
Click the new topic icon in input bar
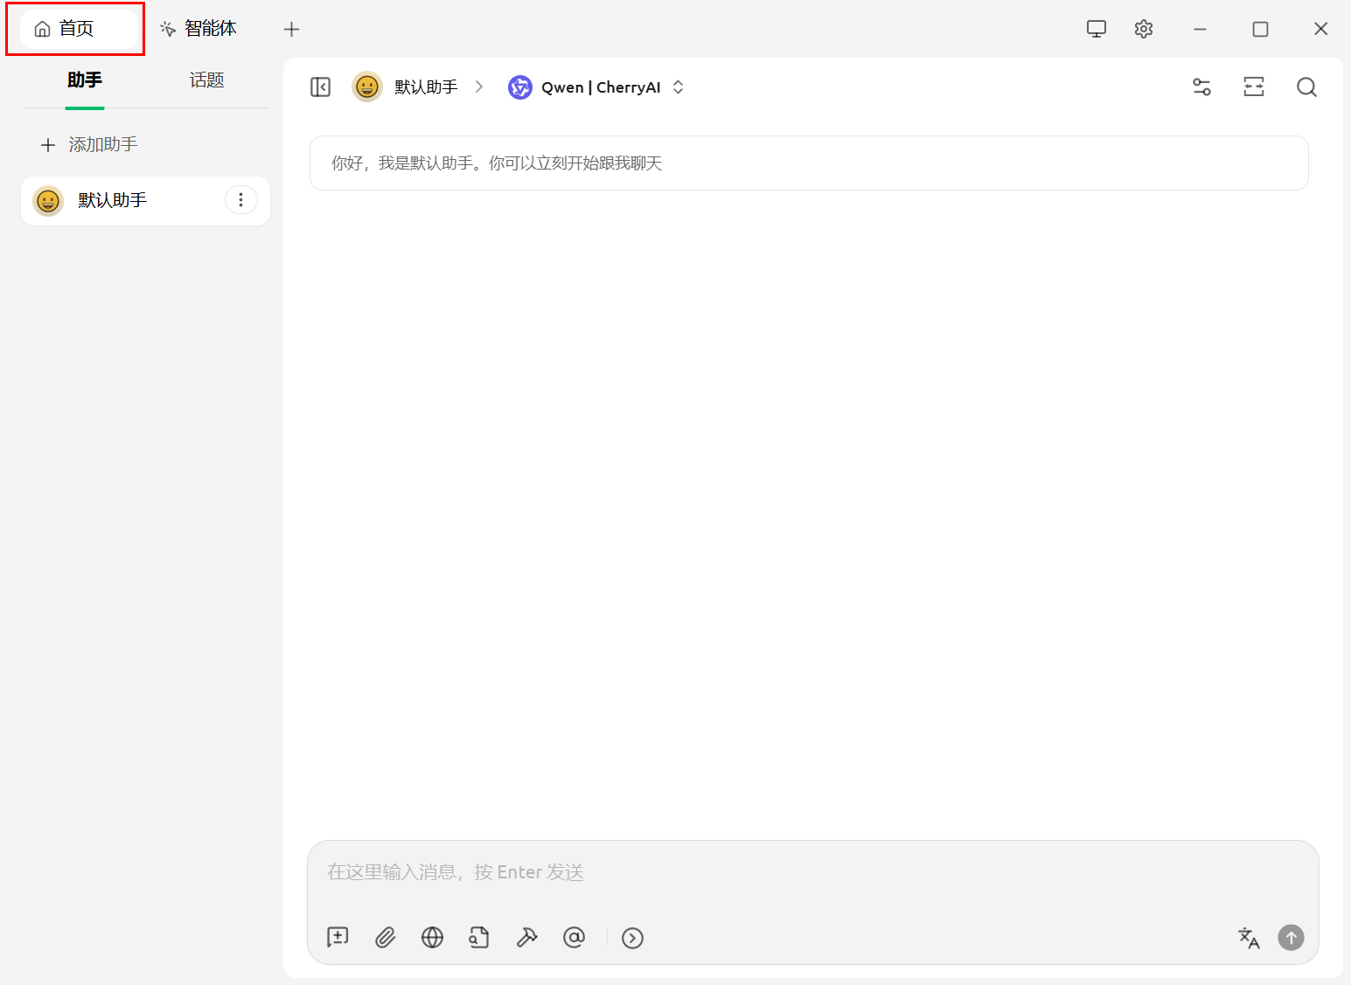(338, 938)
